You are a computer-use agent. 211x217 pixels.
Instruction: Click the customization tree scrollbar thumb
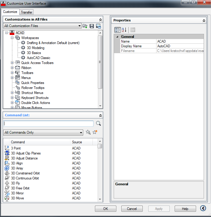[x=100, y=62]
